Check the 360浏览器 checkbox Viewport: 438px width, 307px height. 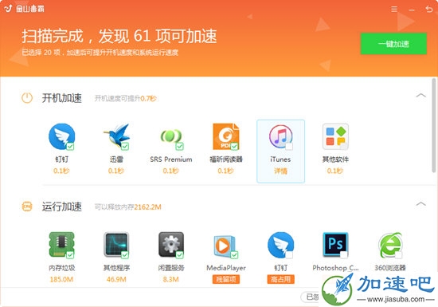click(399, 254)
